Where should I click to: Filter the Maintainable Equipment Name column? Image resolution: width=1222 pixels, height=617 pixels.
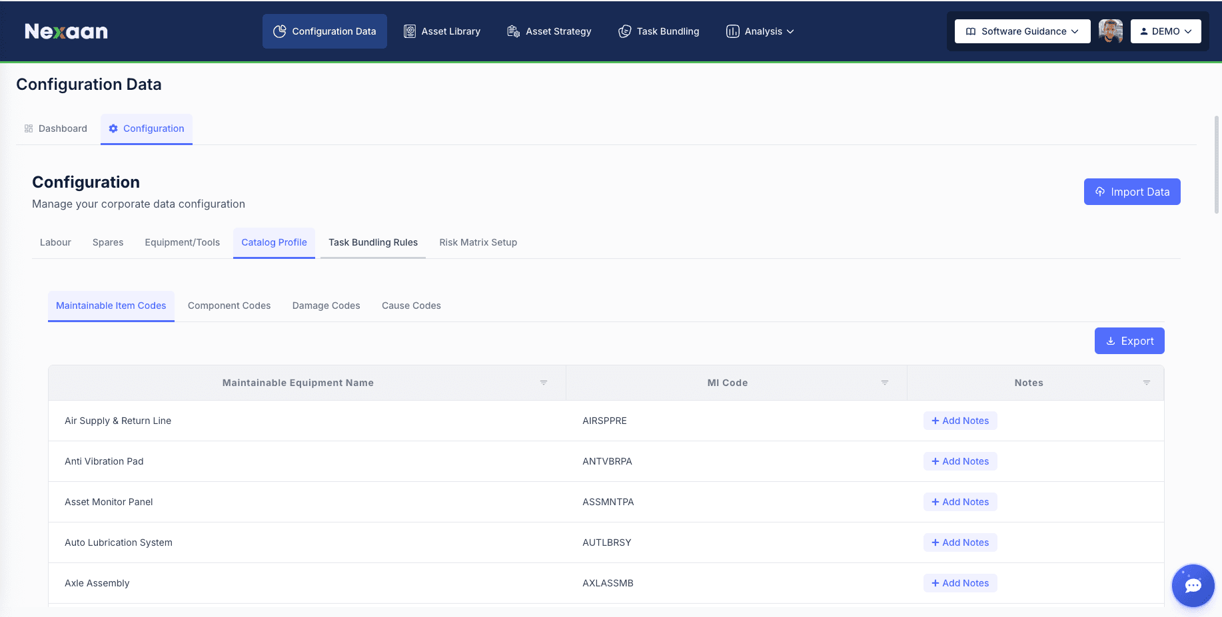[544, 383]
